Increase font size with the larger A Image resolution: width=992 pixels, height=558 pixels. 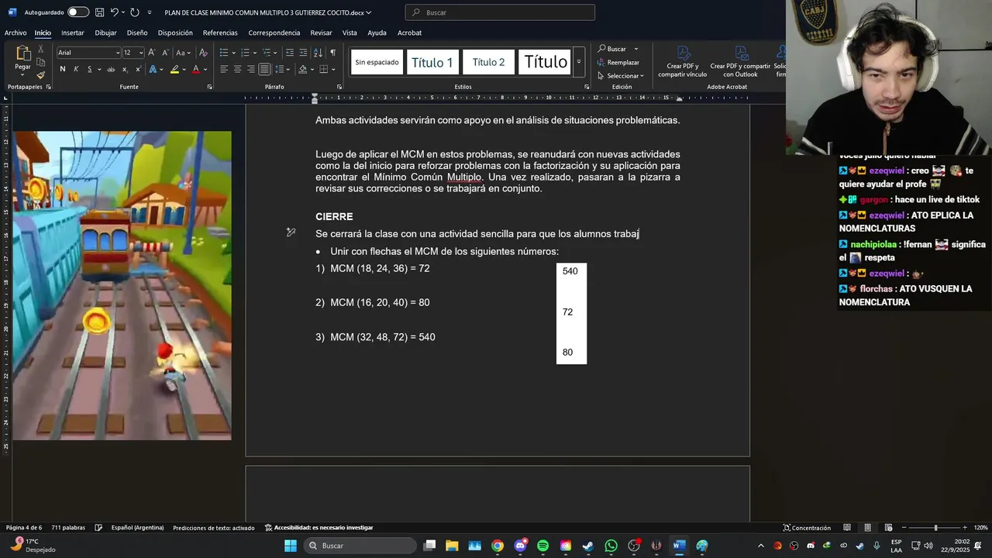152,52
